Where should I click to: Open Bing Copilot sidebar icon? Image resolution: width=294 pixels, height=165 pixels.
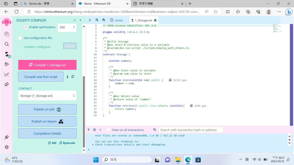click(289, 12)
